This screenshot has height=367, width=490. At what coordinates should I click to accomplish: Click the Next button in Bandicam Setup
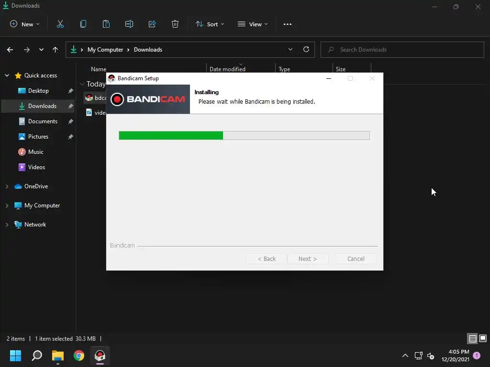click(308, 259)
